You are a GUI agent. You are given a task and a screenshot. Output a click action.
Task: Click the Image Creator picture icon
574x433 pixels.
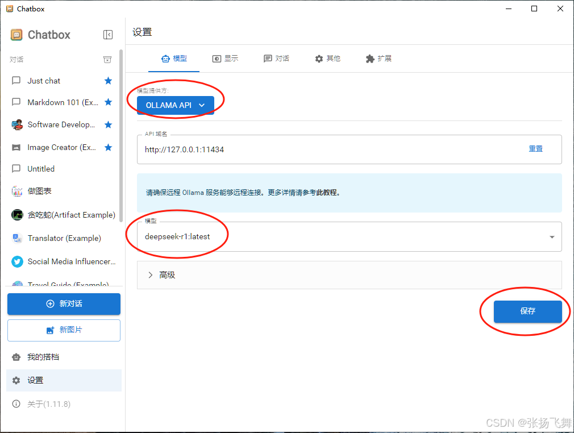tap(16, 148)
